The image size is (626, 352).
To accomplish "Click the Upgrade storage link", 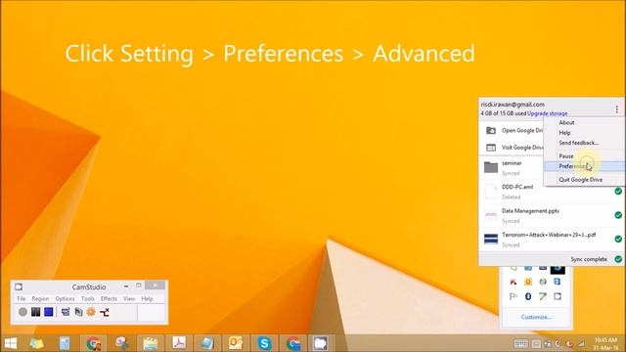I will click(547, 113).
